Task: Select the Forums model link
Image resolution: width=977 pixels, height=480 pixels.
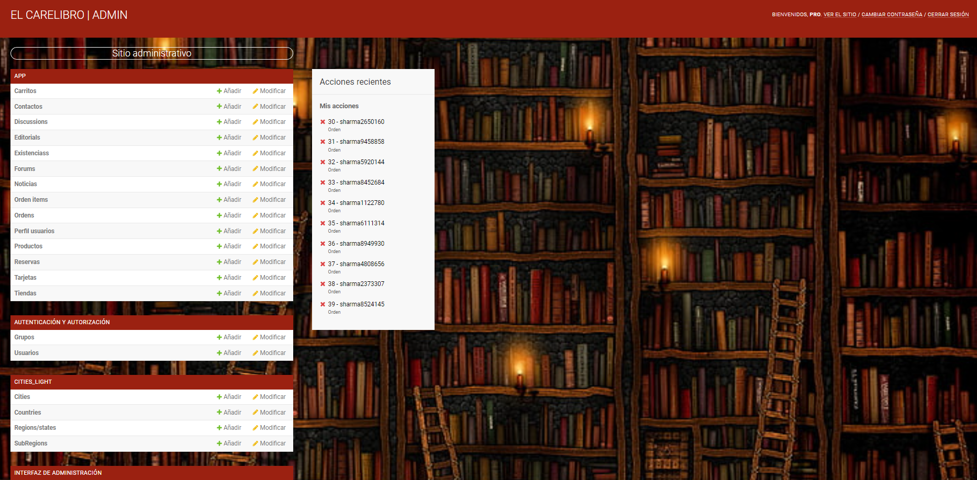Action: tap(25, 168)
